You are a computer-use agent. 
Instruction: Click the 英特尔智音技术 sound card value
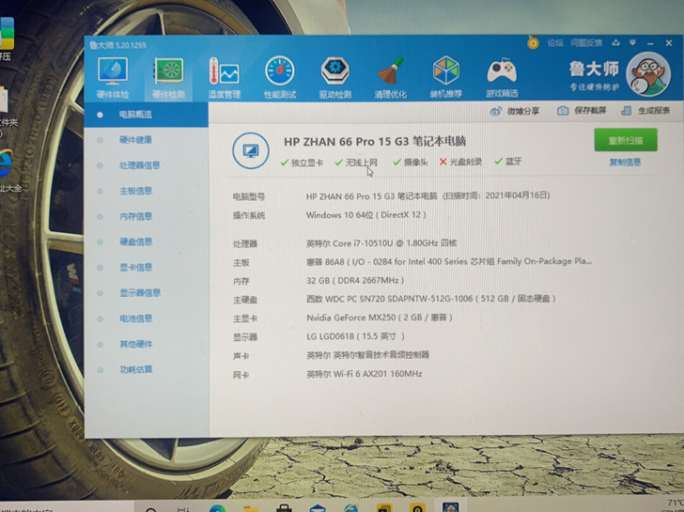367,355
